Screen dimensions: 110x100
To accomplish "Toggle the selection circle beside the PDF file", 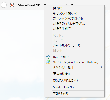I will click(x=4, y=5).
